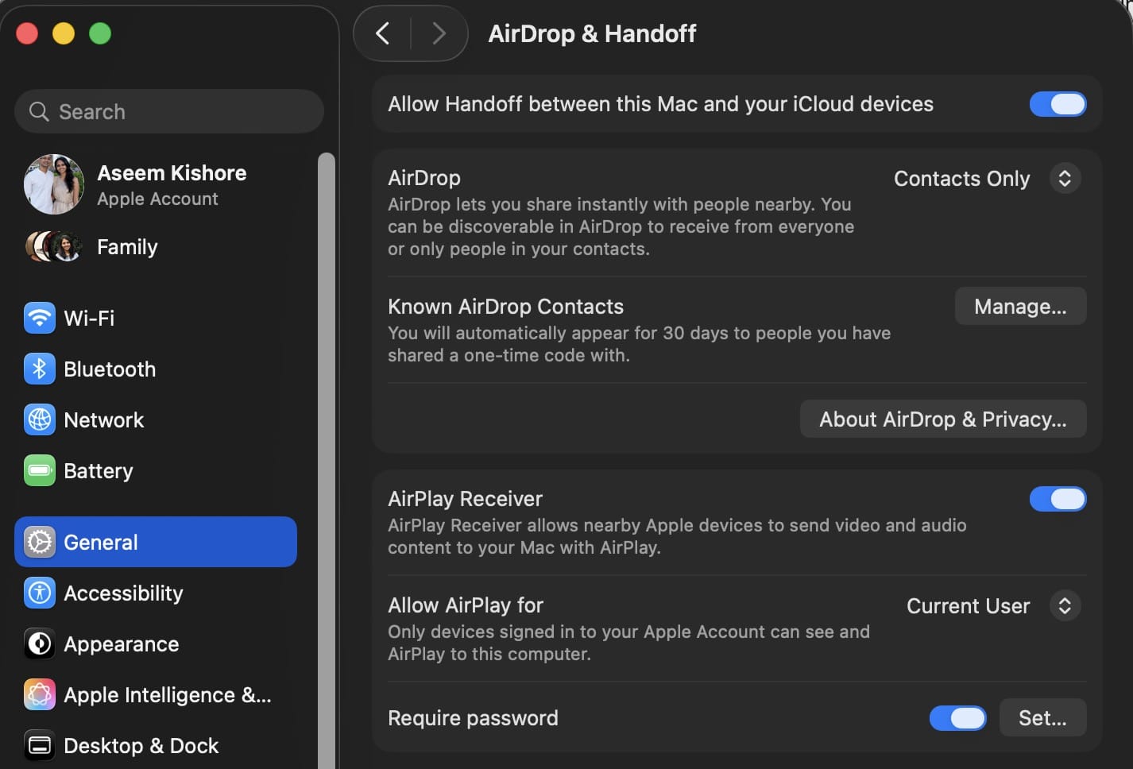Open Desktop & Dock settings
Image resolution: width=1133 pixels, height=769 pixels.
click(156, 746)
